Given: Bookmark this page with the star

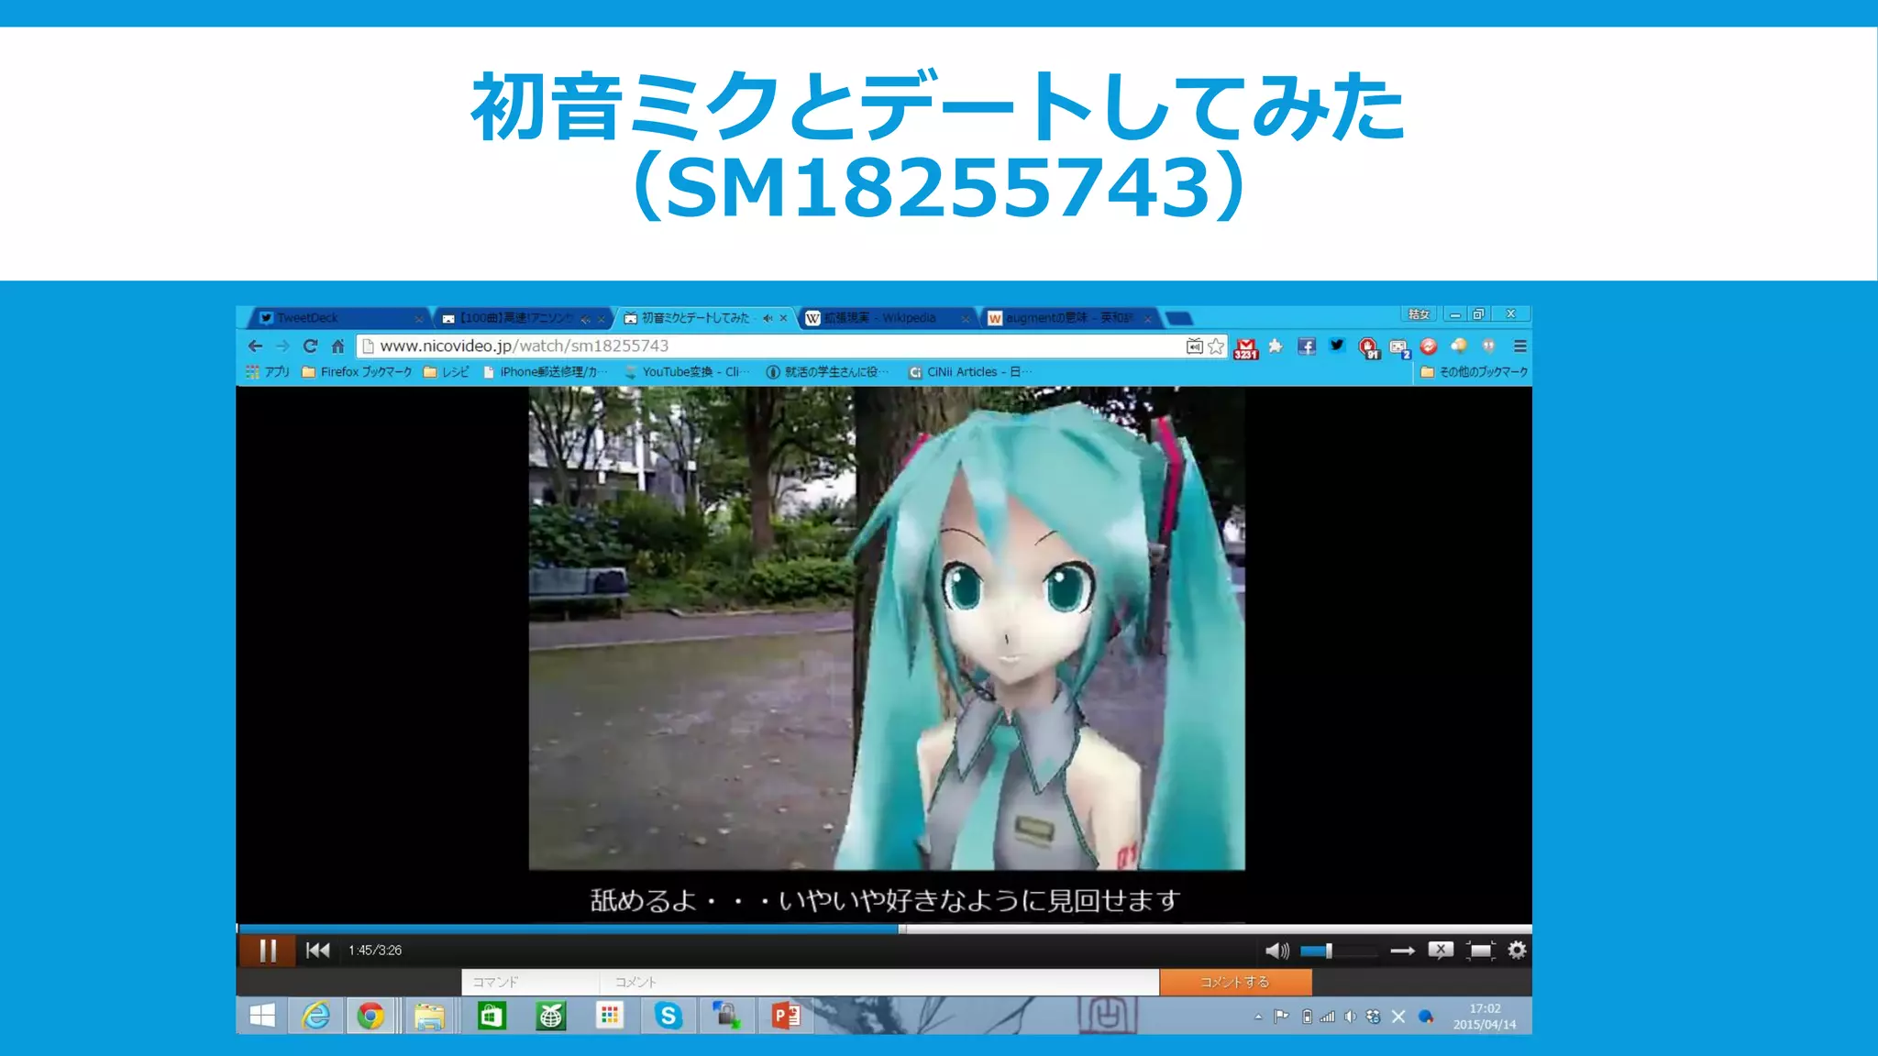Looking at the screenshot, I should coord(1216,346).
